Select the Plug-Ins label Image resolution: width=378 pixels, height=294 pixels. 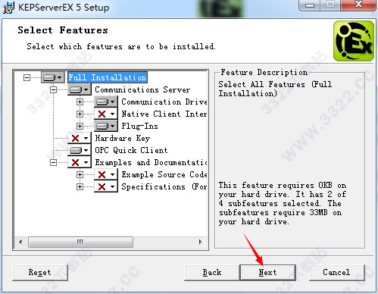pyautogui.click(x=139, y=126)
